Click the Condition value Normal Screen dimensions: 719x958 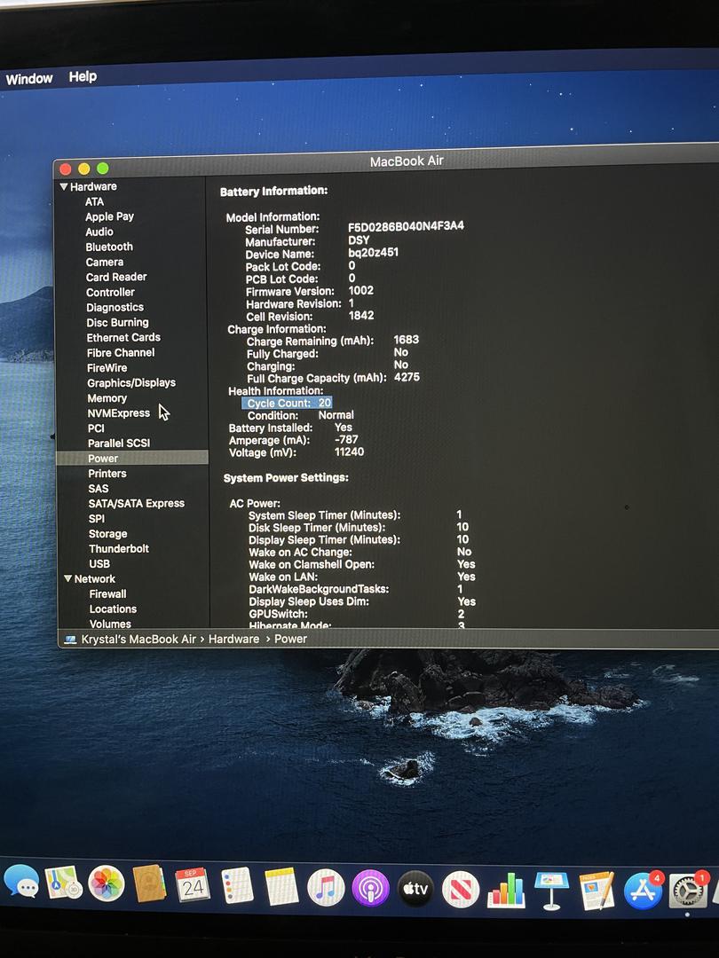pos(336,415)
